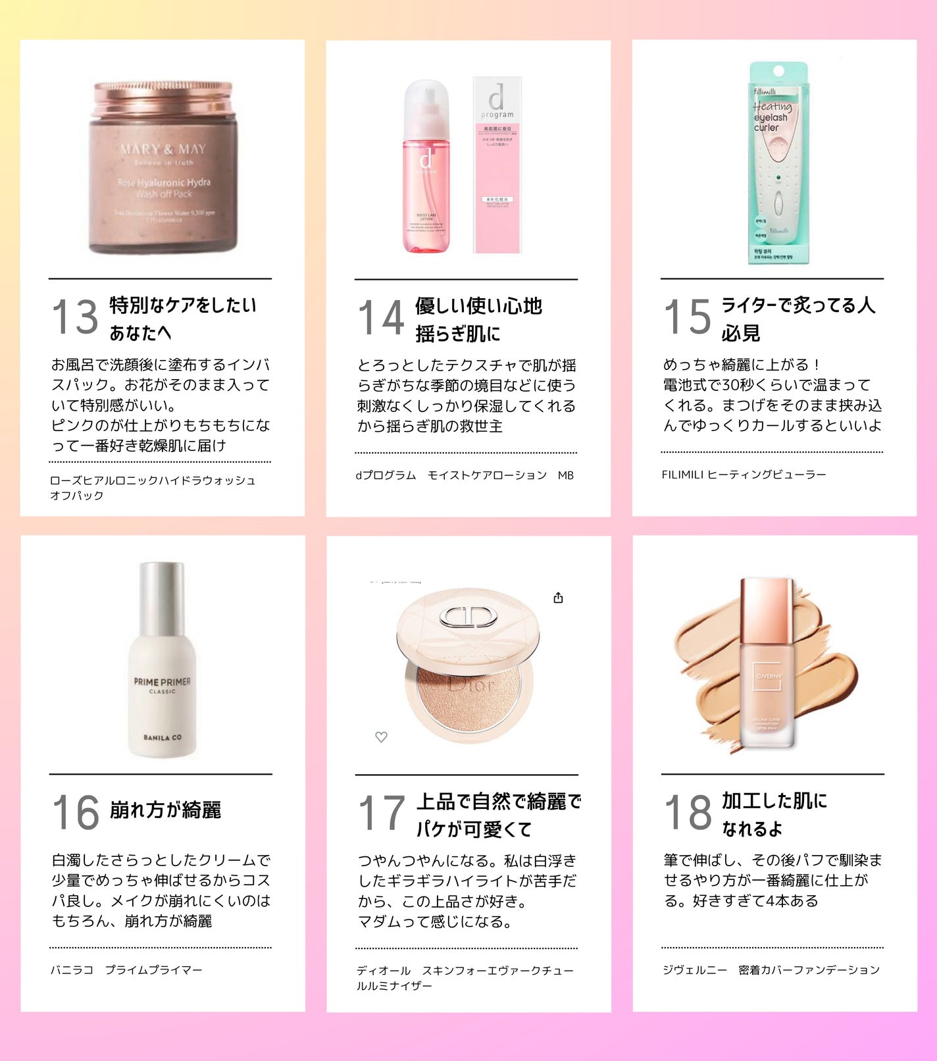Select the number 15 label
Viewport: 937px width, 1061px height.
(688, 317)
